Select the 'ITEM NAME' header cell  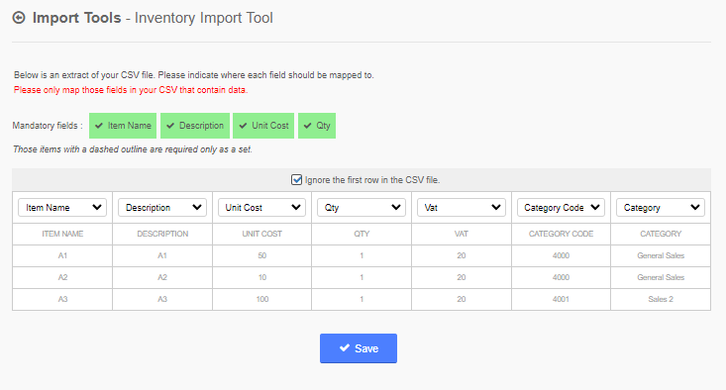[62, 234]
